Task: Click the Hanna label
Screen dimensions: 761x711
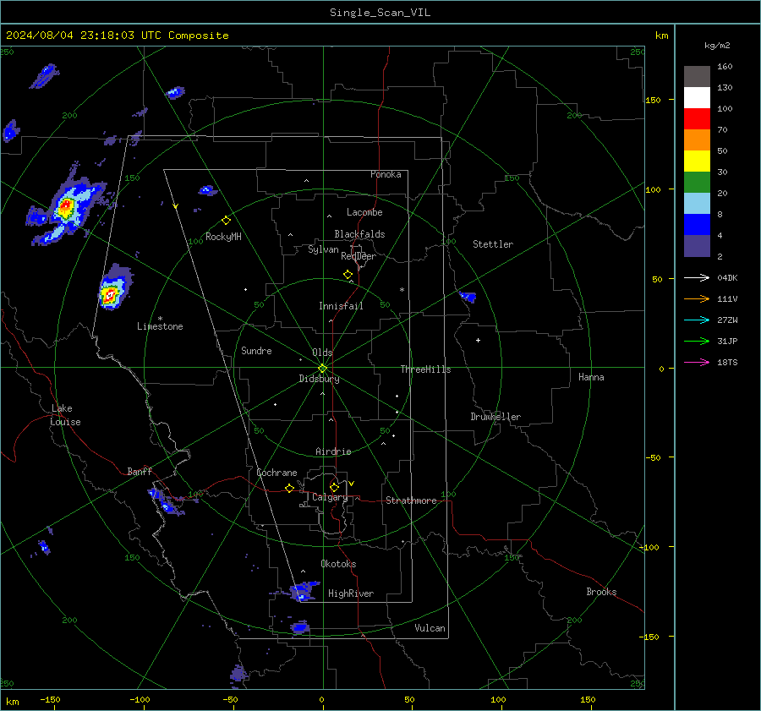Action: click(x=591, y=377)
